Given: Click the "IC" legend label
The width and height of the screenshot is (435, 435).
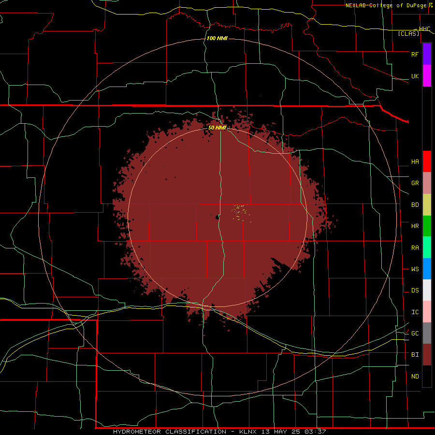Looking at the screenshot, I should pyautogui.click(x=415, y=312).
